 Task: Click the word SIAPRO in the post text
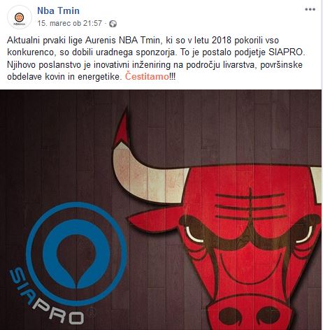click(x=287, y=52)
